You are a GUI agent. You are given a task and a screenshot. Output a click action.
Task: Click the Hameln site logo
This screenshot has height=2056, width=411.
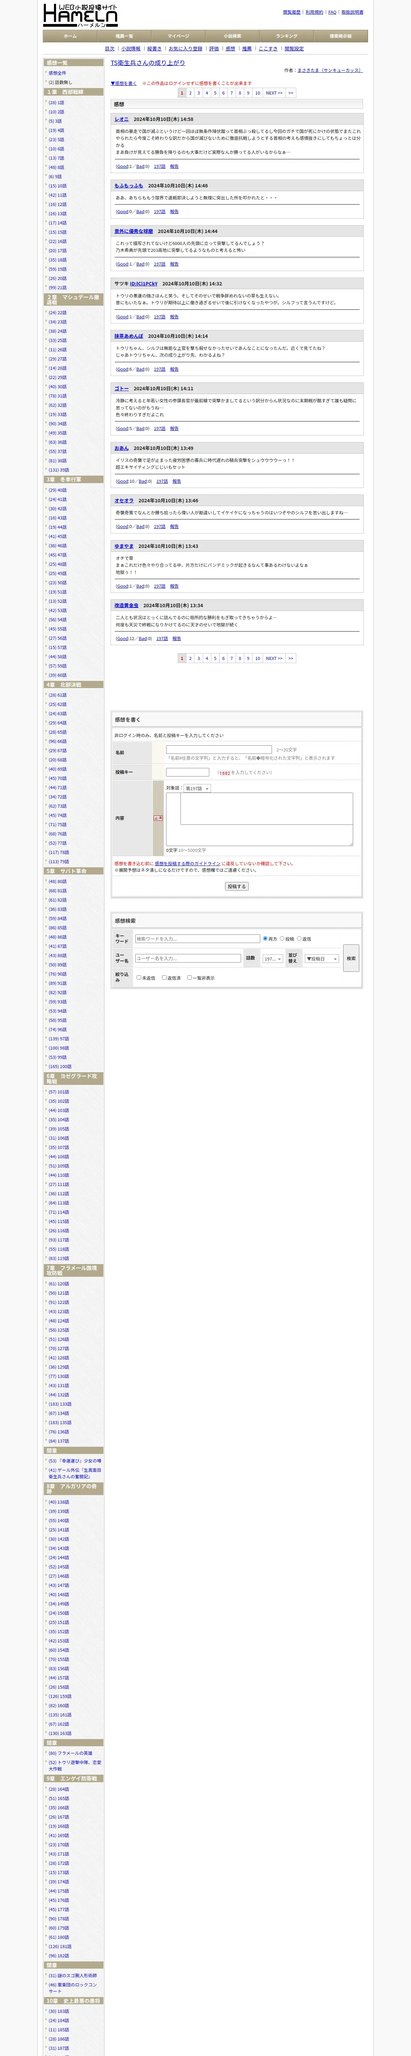click(80, 14)
